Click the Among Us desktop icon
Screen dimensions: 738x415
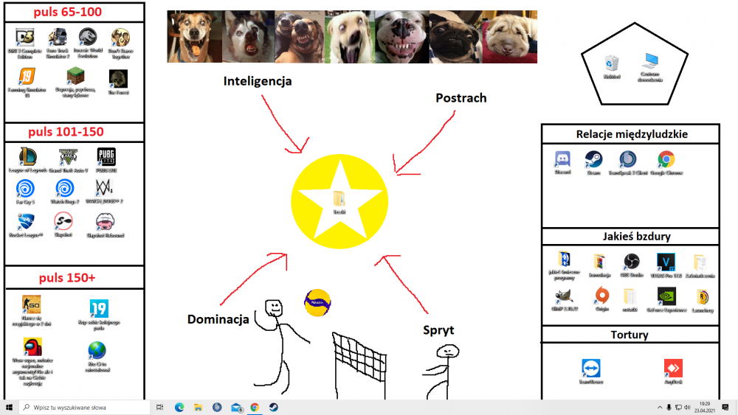tap(32, 347)
